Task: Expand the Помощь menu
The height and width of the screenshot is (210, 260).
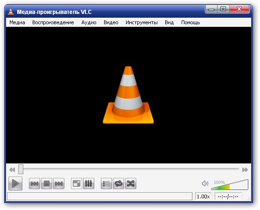Action: point(190,22)
